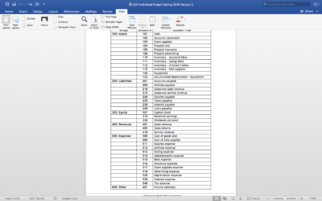Open the Mailings tab
Screen dimensions: 322x201
pos(91,12)
